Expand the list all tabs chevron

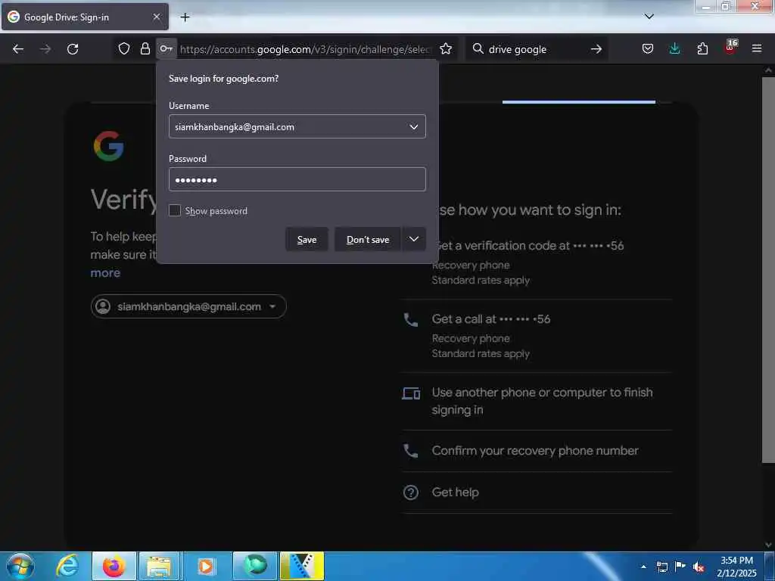(x=649, y=17)
